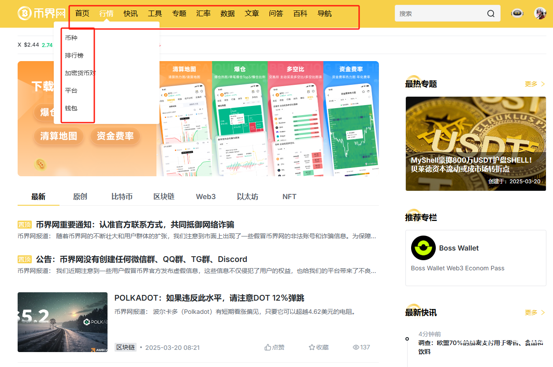
Task: Open the 币界网重要通知 pinned article
Action: pos(135,225)
